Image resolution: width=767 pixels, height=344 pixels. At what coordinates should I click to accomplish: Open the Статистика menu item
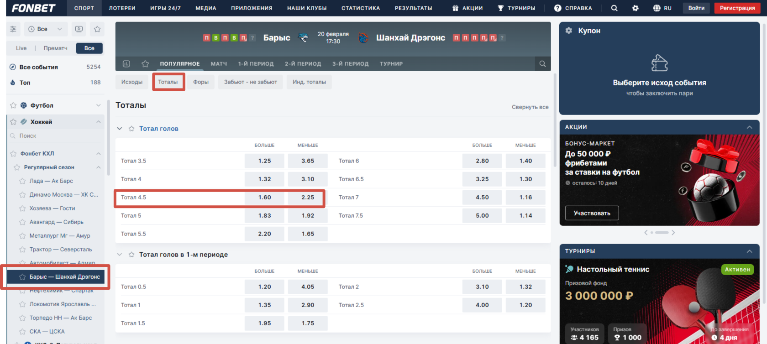(360, 8)
